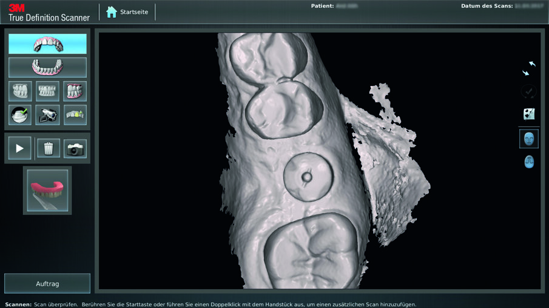Click the add tooth marking icon
Viewport: 549px width, 308px height.
point(75,115)
